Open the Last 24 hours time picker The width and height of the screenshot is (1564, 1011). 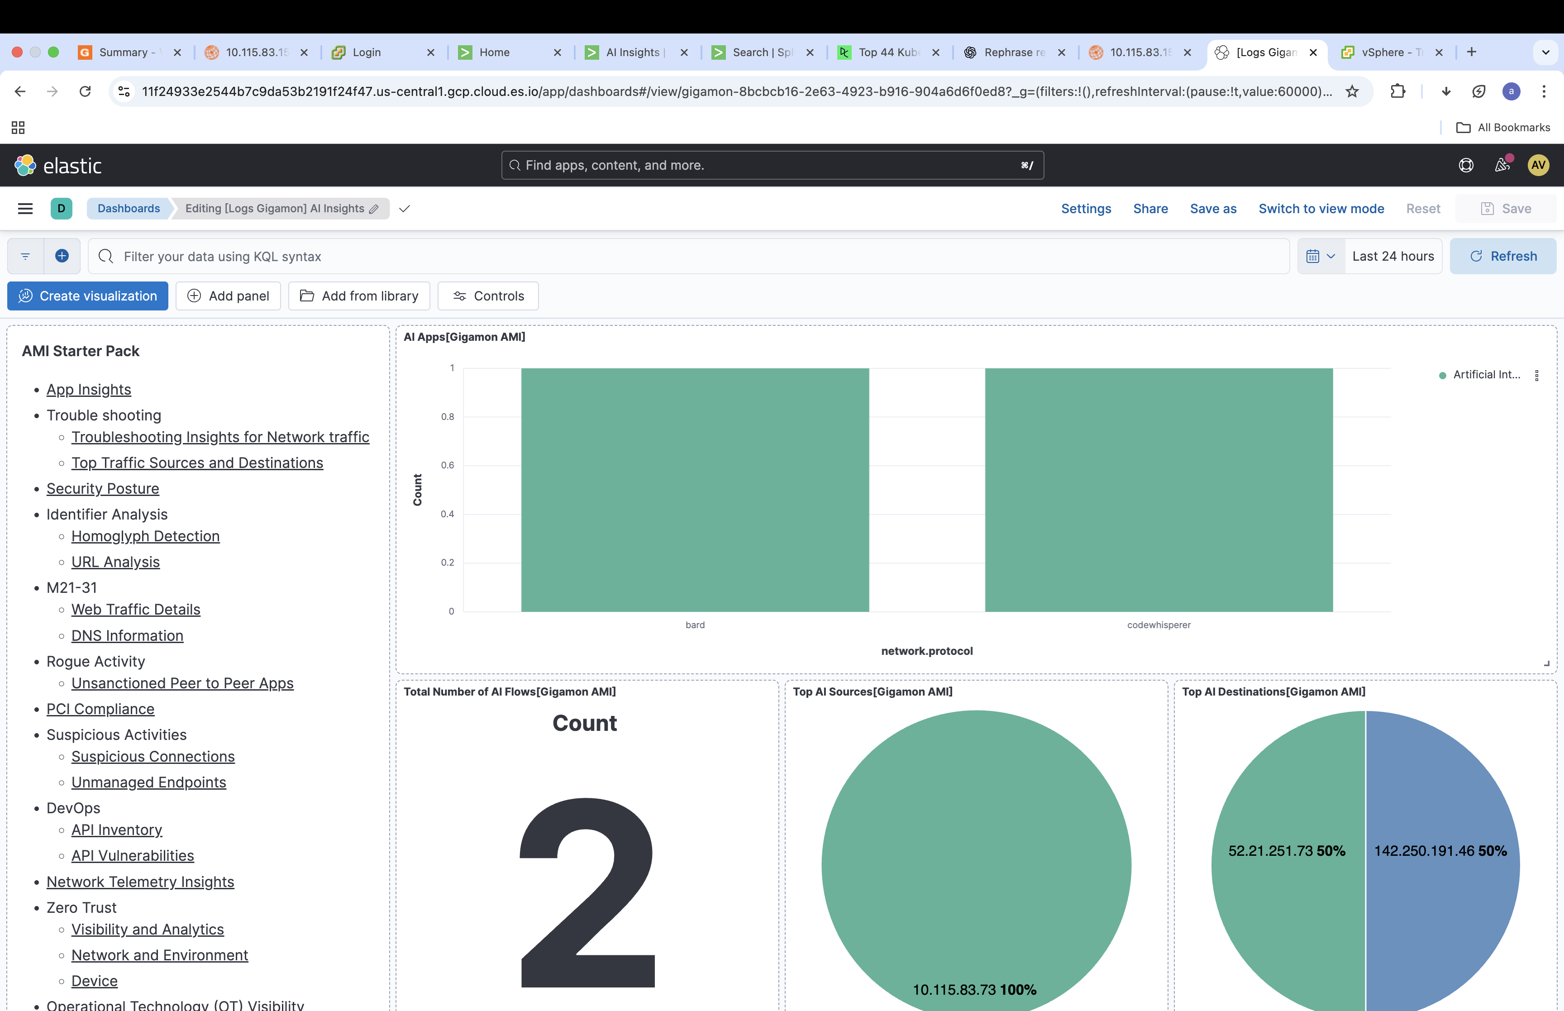1392,256
